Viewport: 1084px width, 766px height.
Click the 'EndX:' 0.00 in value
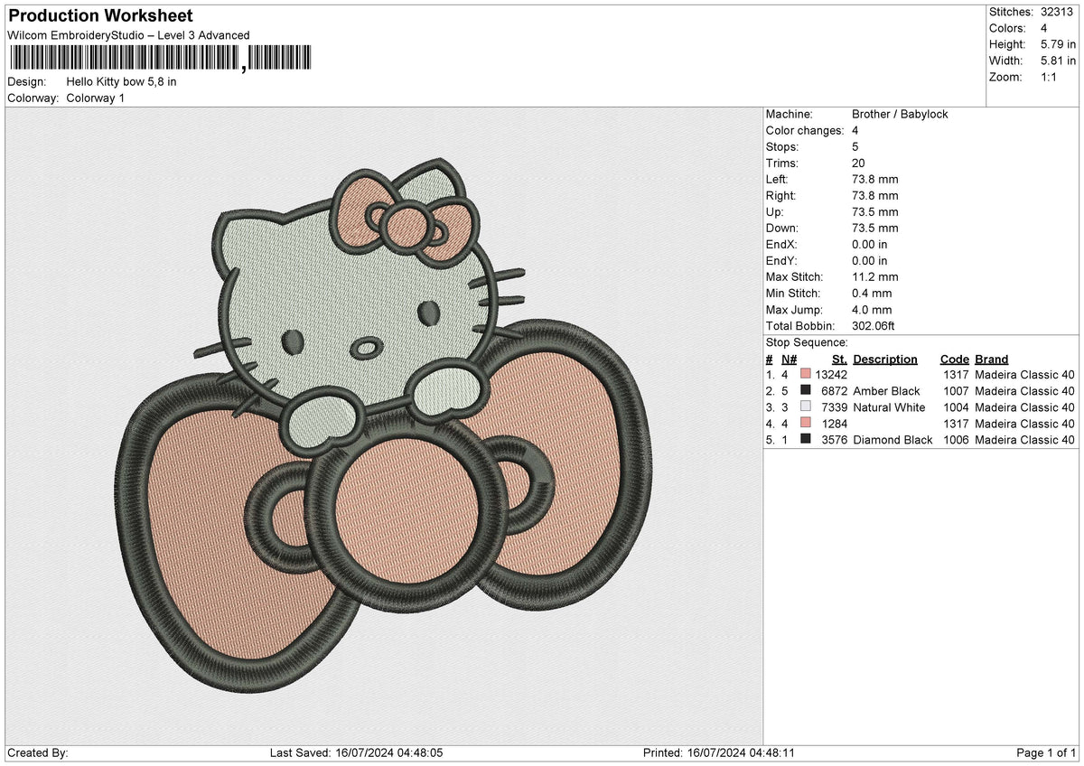coord(870,245)
